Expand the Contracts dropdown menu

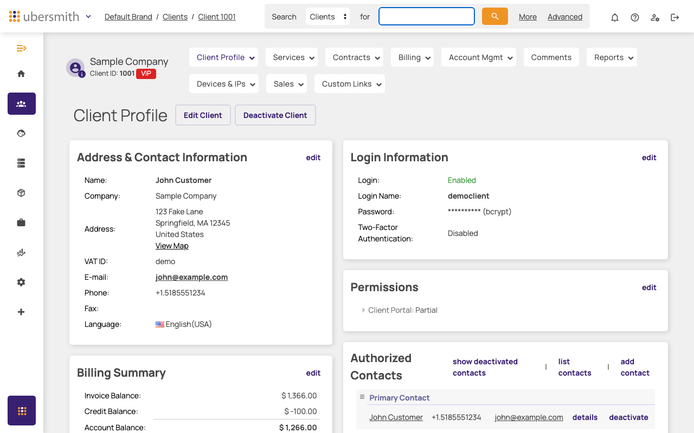tap(354, 57)
